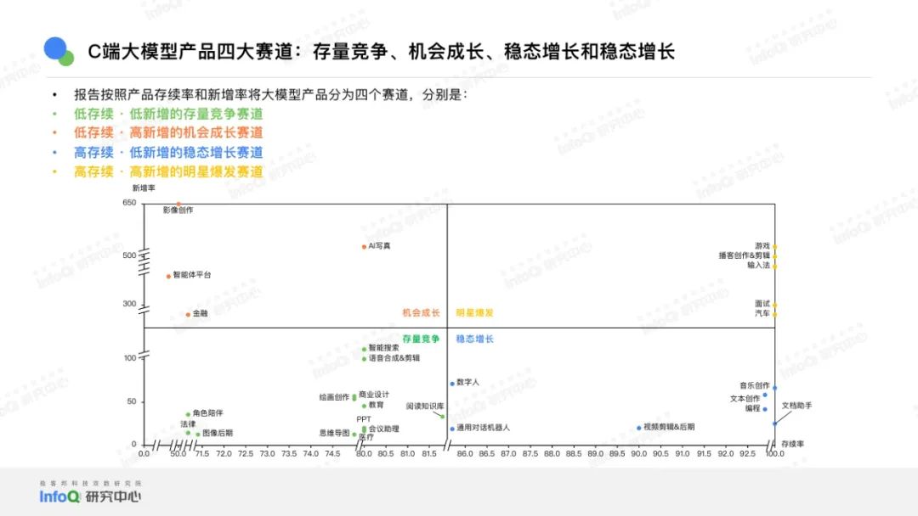Click the orange 机会成长 quadrant label
The height and width of the screenshot is (516, 918).
(421, 313)
